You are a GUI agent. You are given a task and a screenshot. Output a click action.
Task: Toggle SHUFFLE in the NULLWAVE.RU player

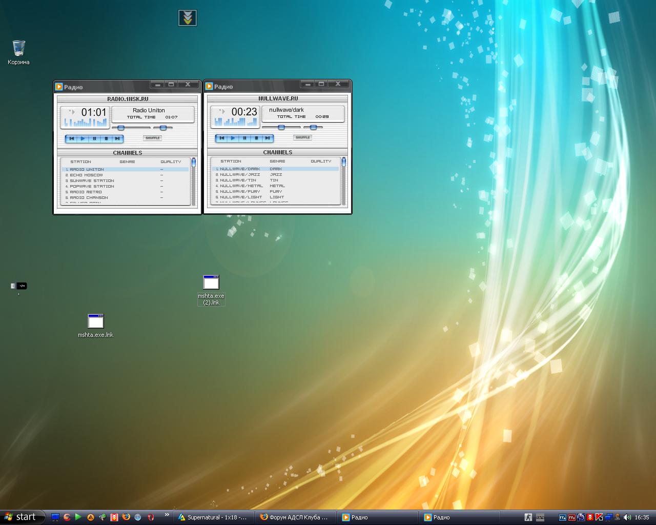[x=302, y=137]
